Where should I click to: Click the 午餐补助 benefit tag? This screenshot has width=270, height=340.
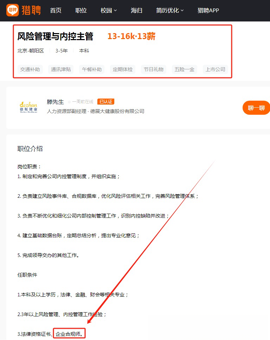click(x=92, y=69)
